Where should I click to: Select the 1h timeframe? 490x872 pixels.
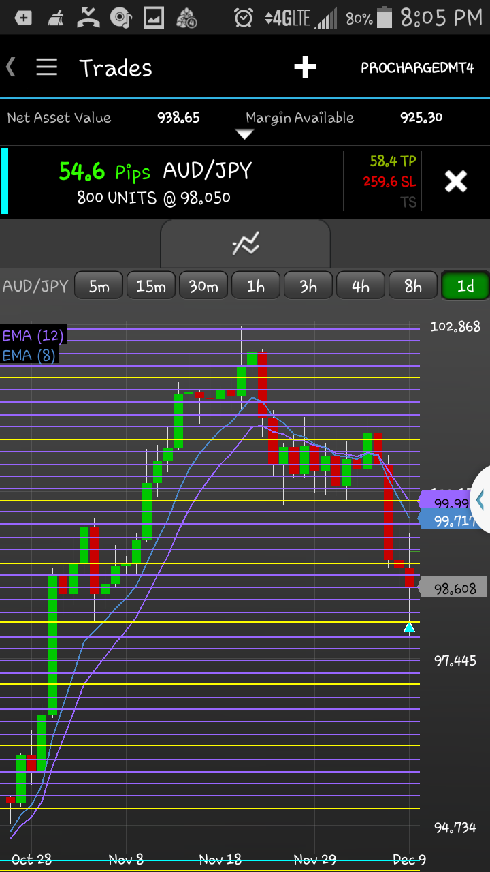256,286
